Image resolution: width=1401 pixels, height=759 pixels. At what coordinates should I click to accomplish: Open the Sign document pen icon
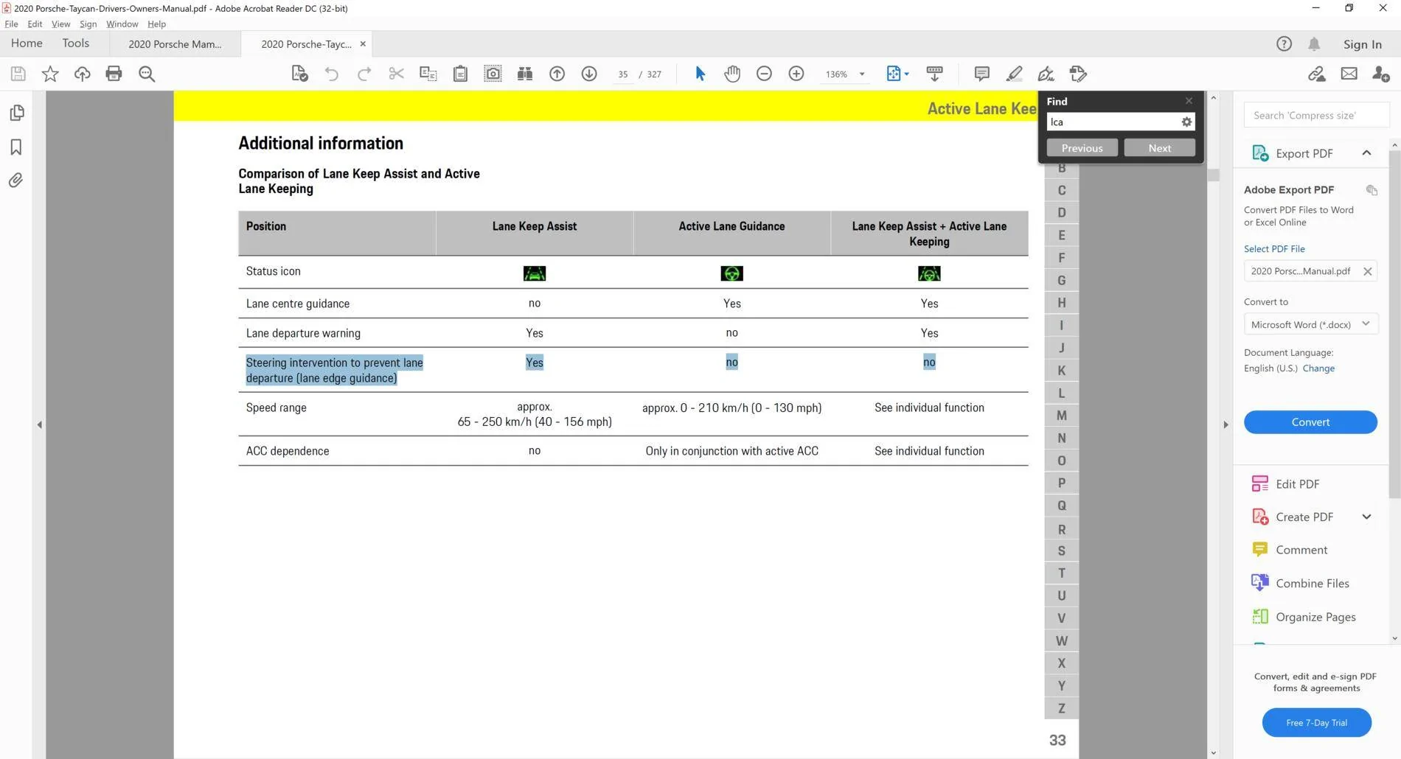[1046, 74]
